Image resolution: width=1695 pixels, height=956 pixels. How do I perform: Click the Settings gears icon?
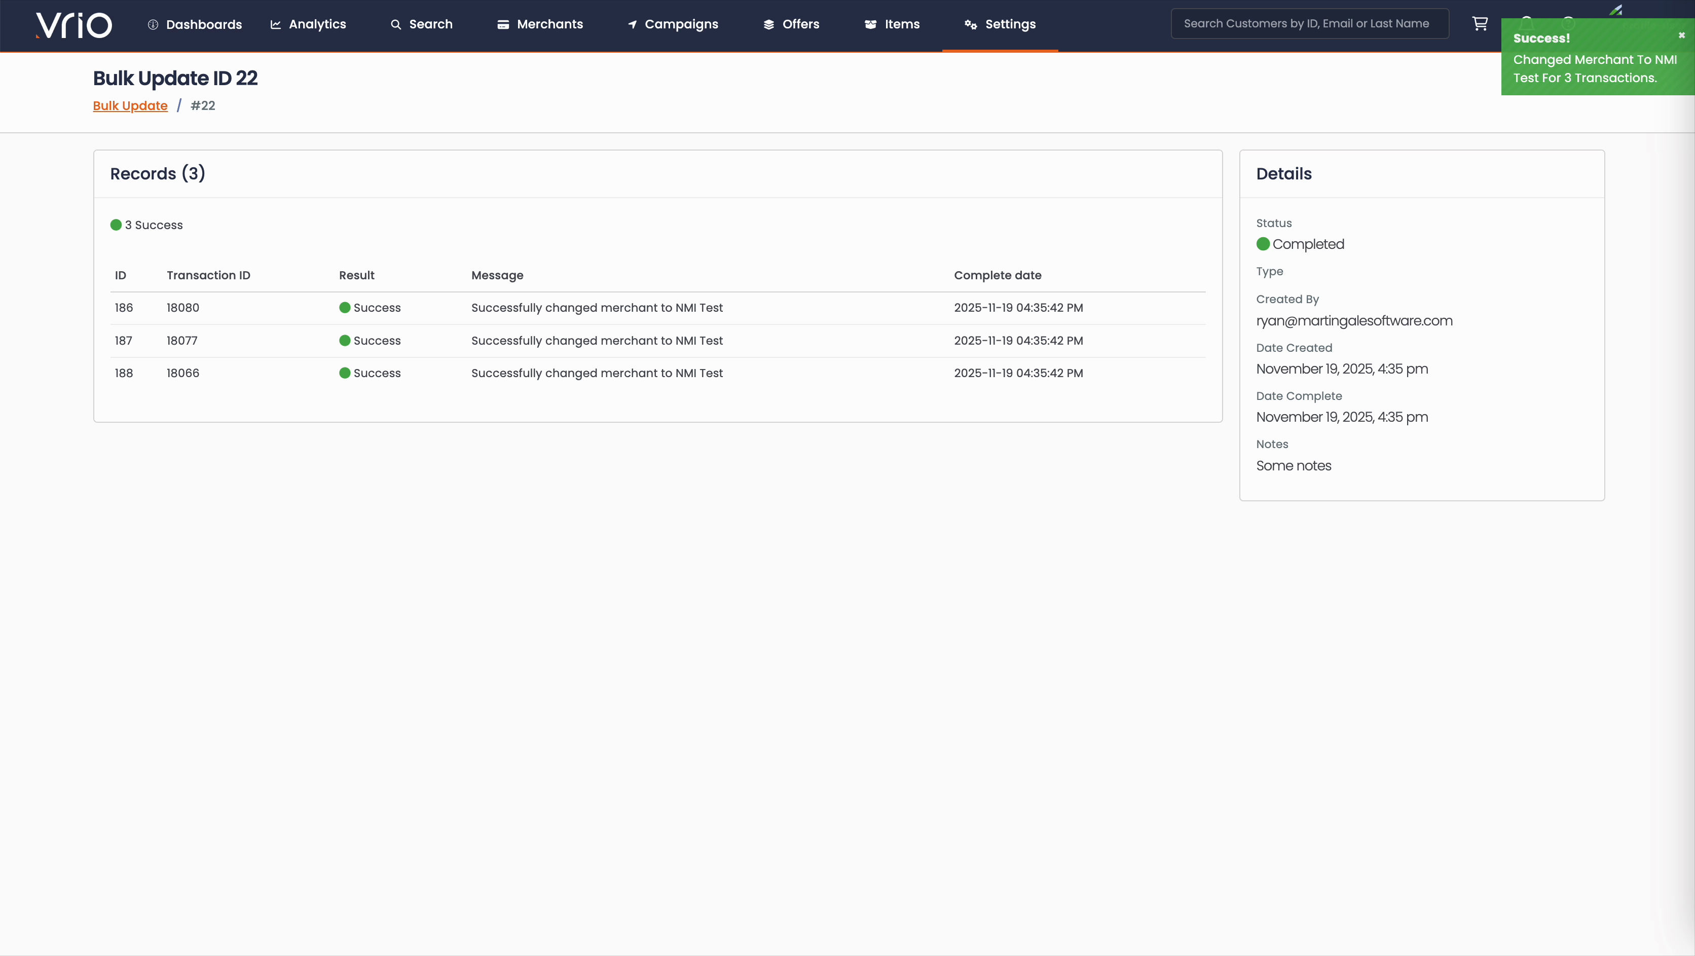[971, 24]
